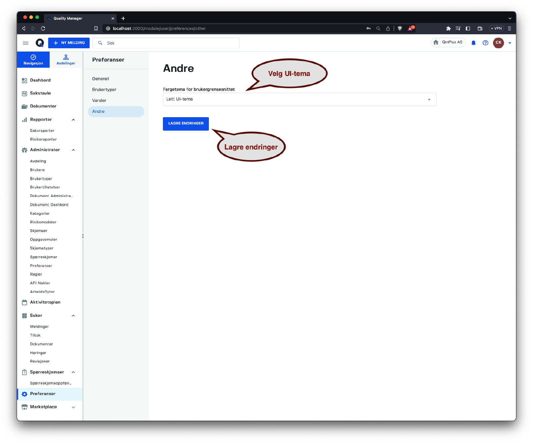Screen dimensions: 533x443
Task: Open notifications bell icon
Action: [x=473, y=43]
